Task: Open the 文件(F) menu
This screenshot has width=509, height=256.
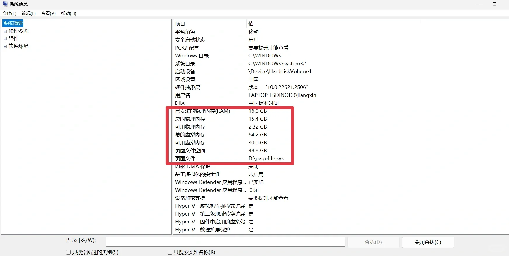Action: [x=9, y=13]
